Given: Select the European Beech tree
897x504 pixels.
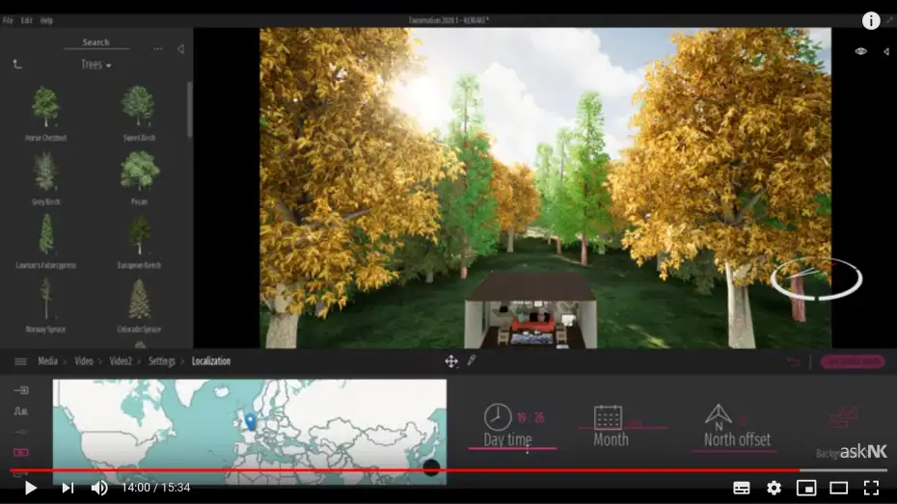Looking at the screenshot, I should tap(139, 242).
